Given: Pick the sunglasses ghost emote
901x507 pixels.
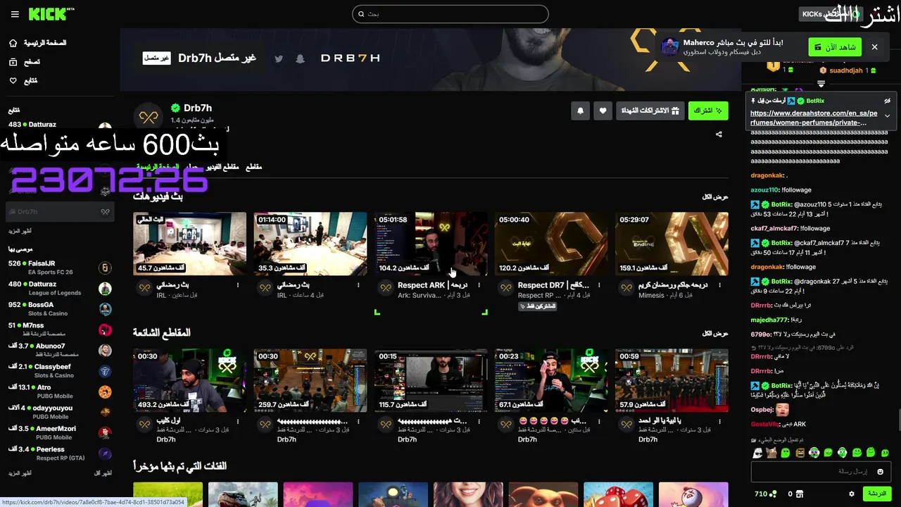Looking at the screenshot, I should 757,453.
